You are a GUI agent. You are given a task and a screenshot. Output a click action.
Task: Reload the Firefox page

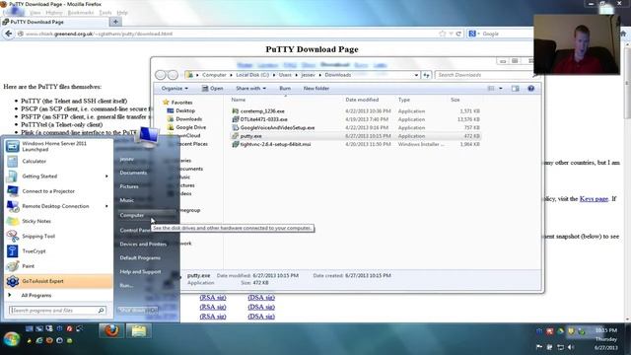point(458,34)
